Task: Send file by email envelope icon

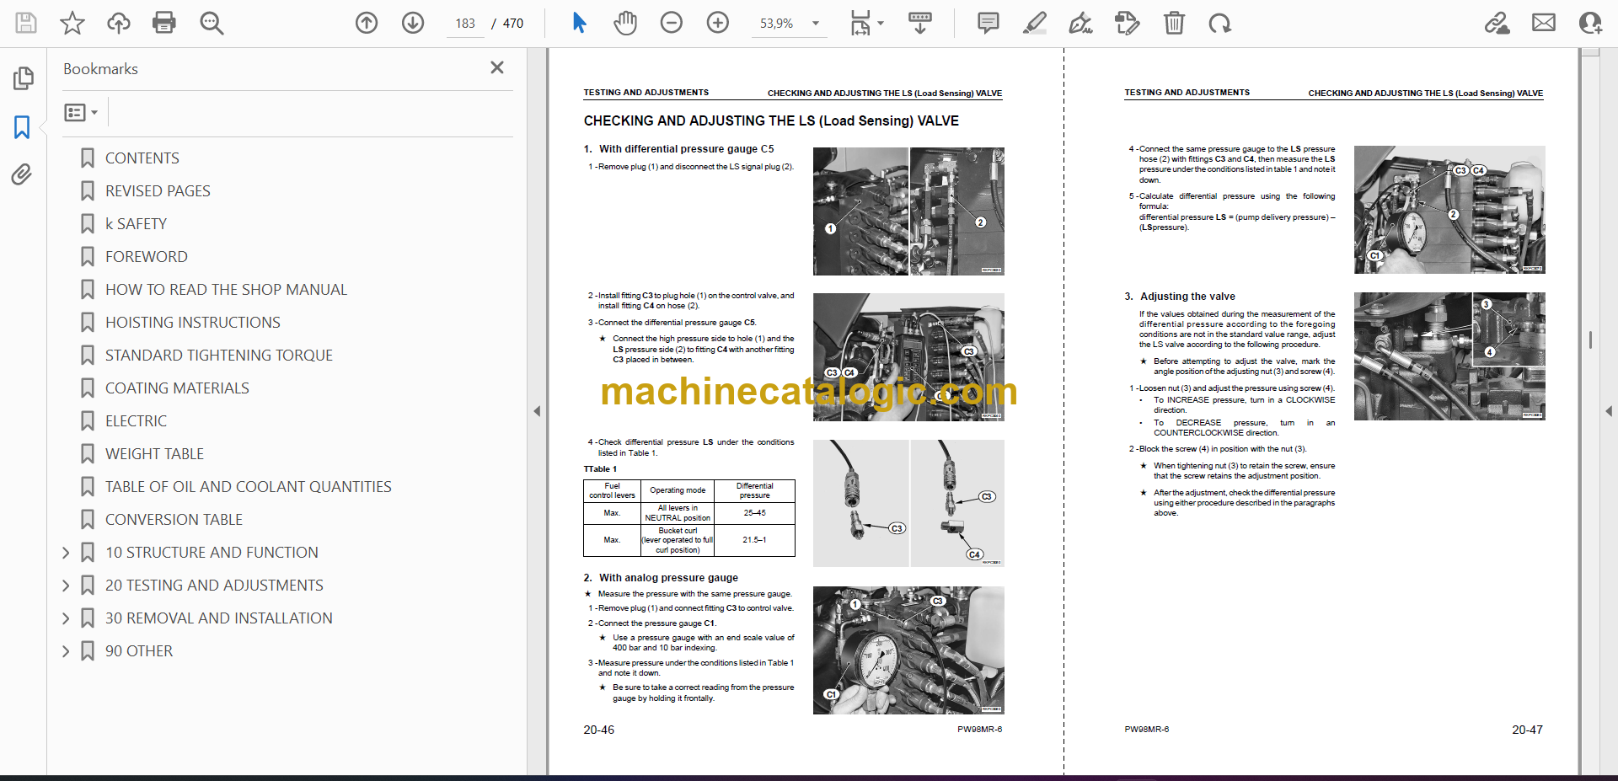Action: [x=1544, y=23]
